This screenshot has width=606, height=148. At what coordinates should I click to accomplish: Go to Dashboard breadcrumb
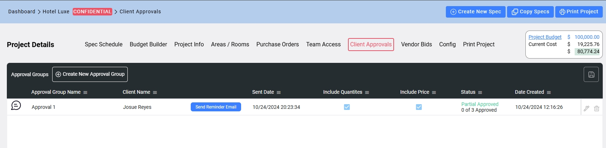(22, 11)
